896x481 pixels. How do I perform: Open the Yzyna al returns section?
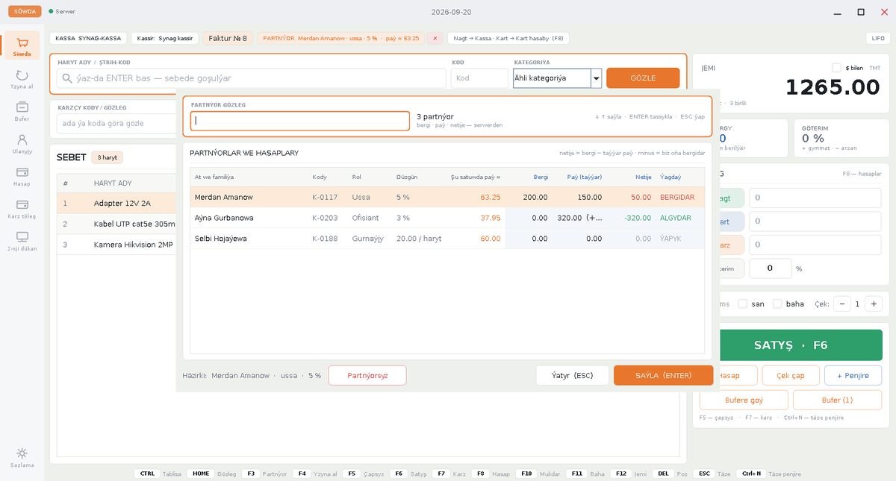click(x=22, y=78)
